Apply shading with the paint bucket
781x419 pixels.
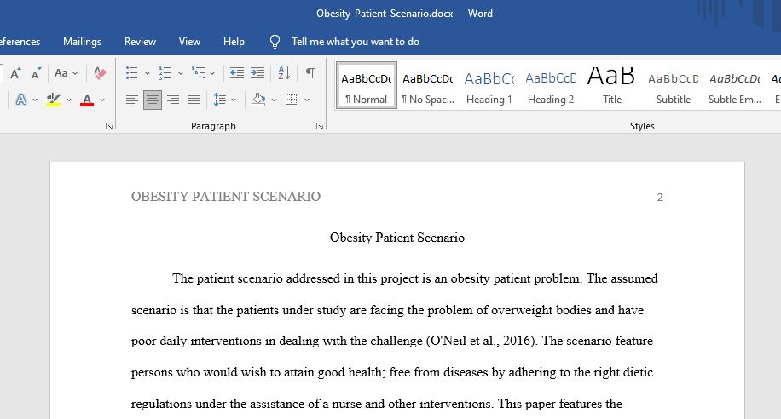(x=258, y=100)
